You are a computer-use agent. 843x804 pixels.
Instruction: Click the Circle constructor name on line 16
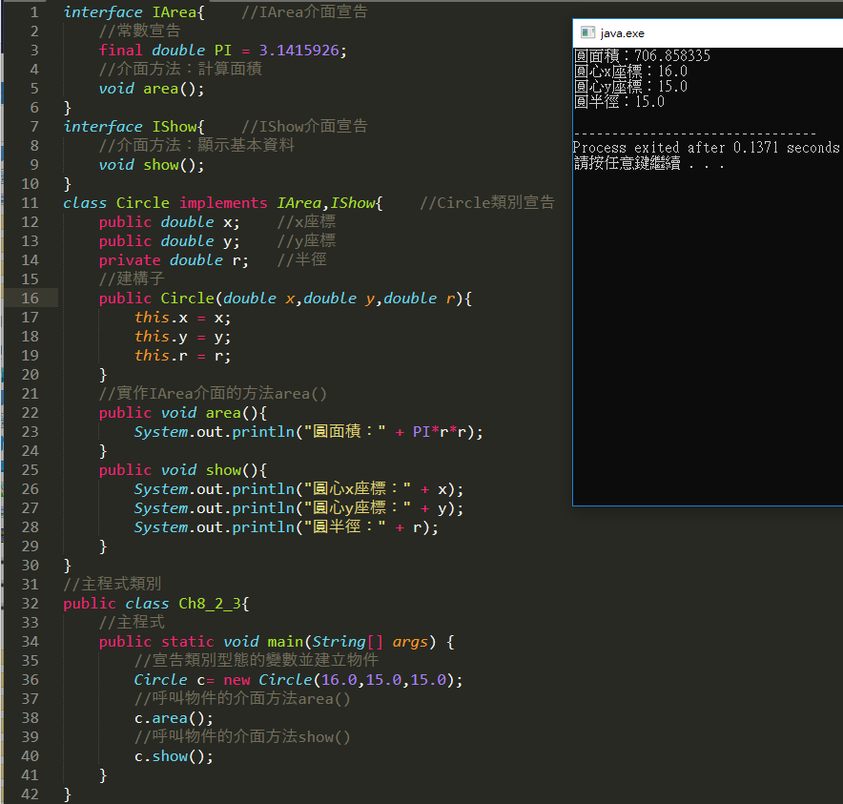click(x=187, y=299)
